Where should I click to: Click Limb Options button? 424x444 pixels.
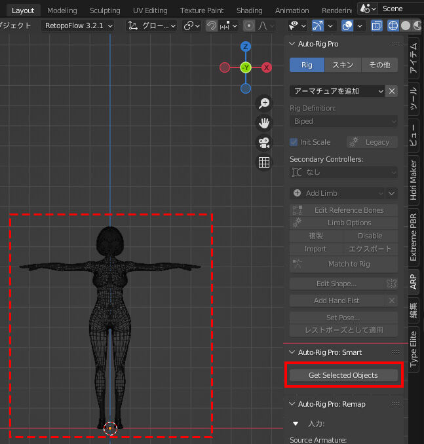[343, 223]
